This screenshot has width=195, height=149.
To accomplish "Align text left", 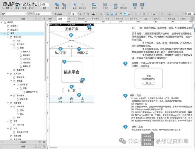I will tap(108, 14).
